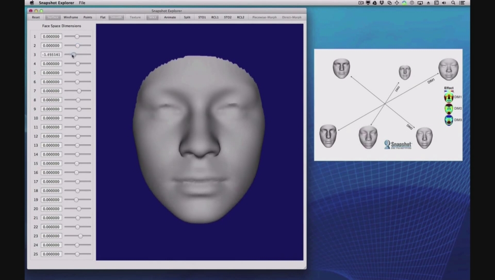This screenshot has width=495, height=280.
Task: Enable Flat shading
Action: [x=103, y=17]
